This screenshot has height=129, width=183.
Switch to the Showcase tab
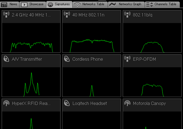click(33, 5)
